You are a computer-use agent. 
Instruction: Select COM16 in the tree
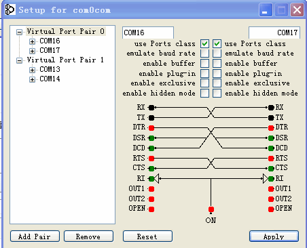[x=50, y=41]
